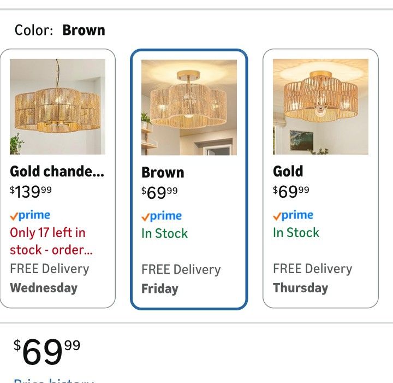Click the large $69.99 main price
Screen dimensions: 393x383
coord(47,352)
